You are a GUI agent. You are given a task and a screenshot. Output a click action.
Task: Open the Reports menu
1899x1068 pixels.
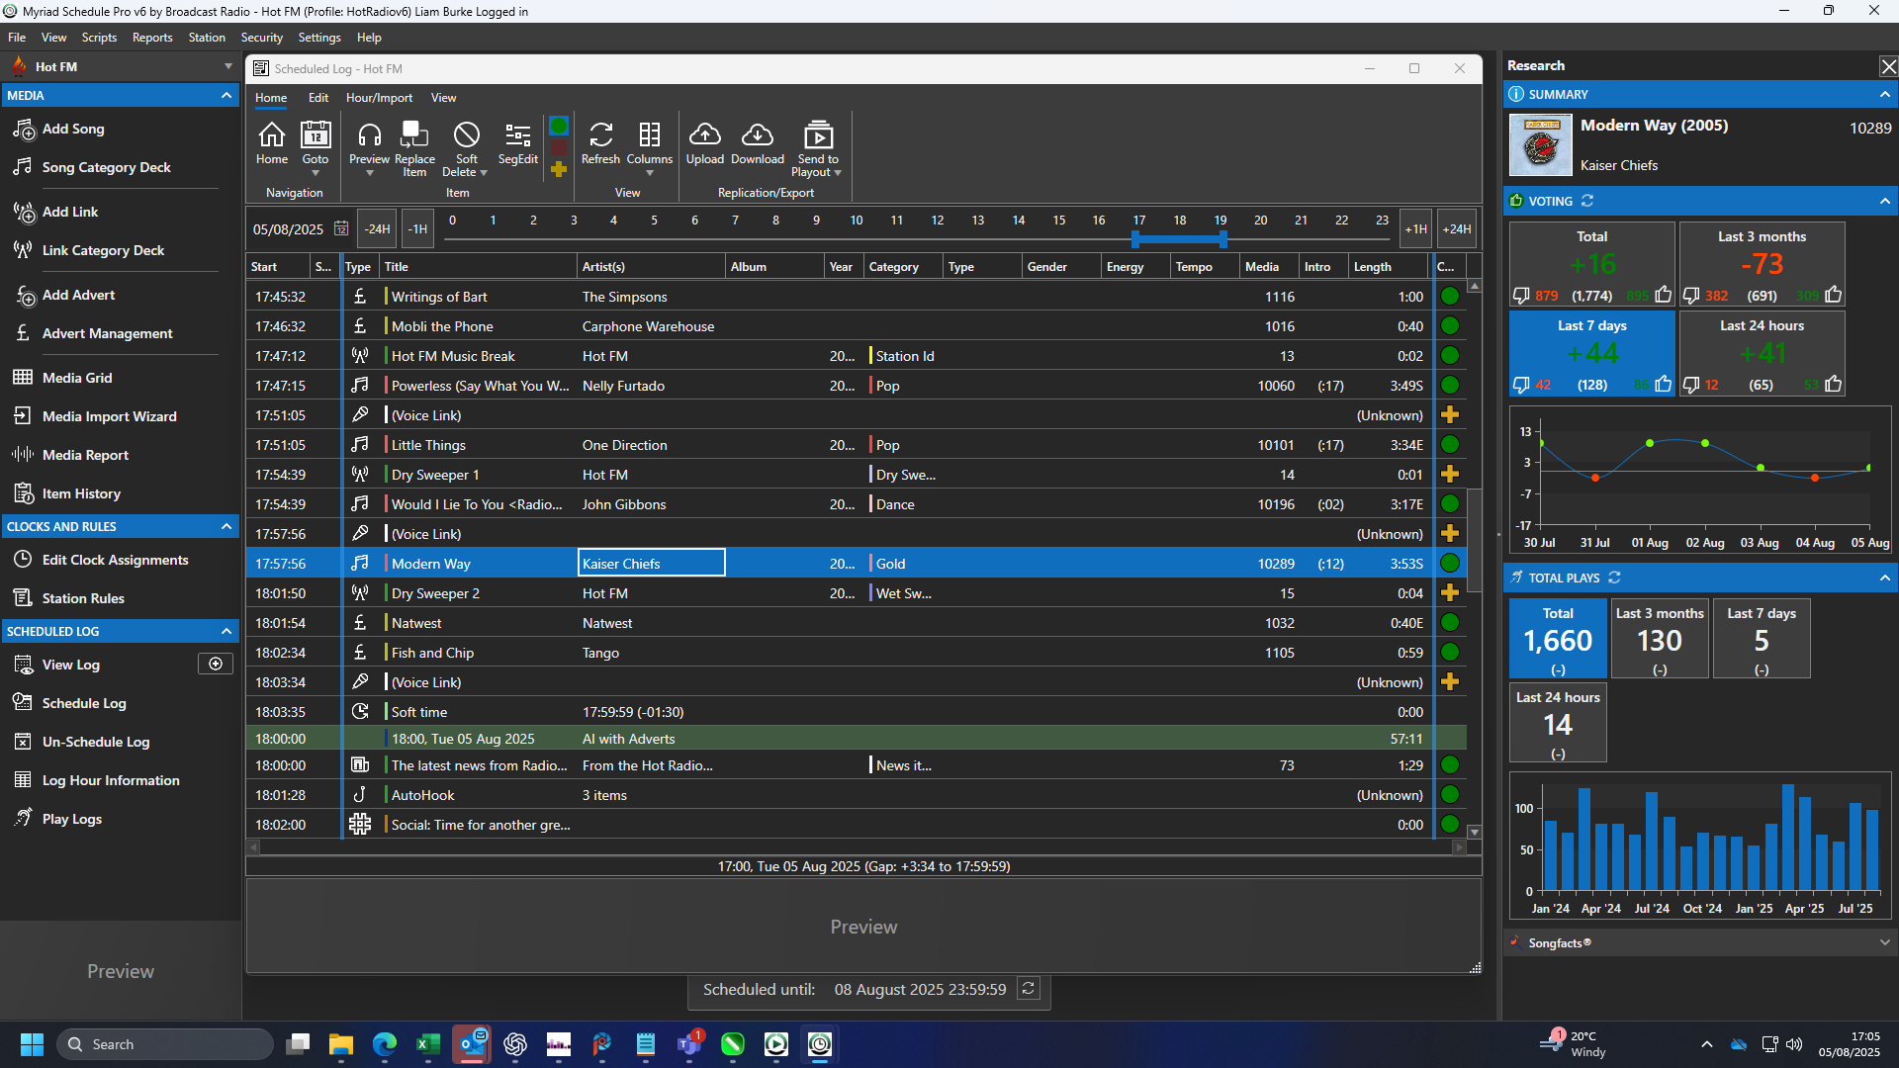[x=152, y=37]
